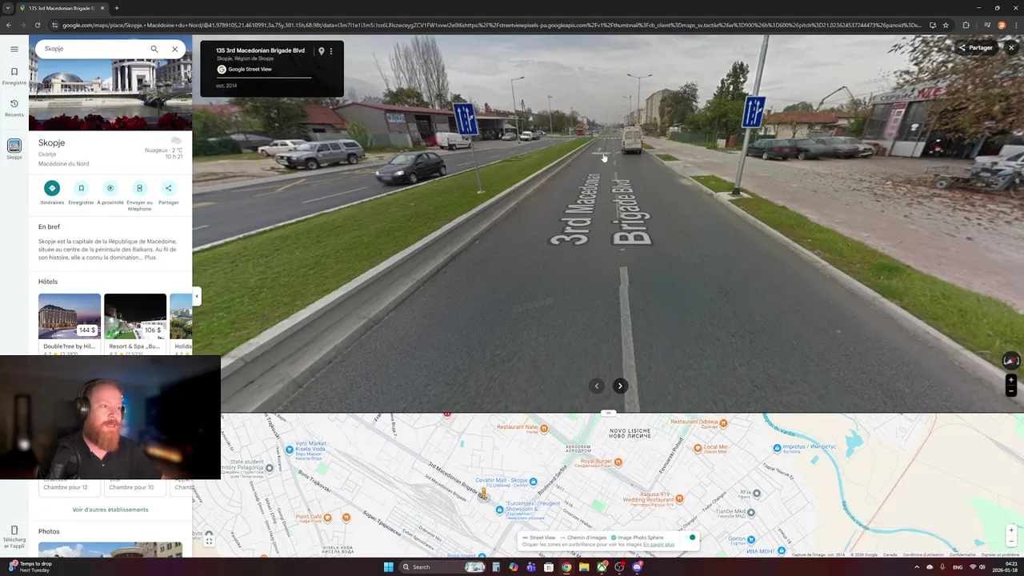Viewport: 1024px width, 576px height.
Task: Click the À proximité nearby icon
Action: 110,188
